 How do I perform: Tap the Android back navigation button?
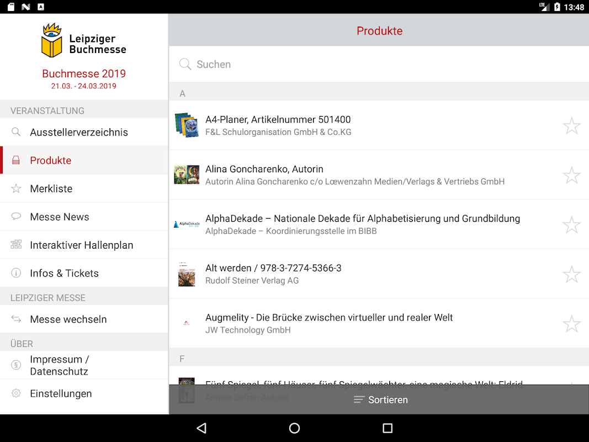[x=201, y=428]
